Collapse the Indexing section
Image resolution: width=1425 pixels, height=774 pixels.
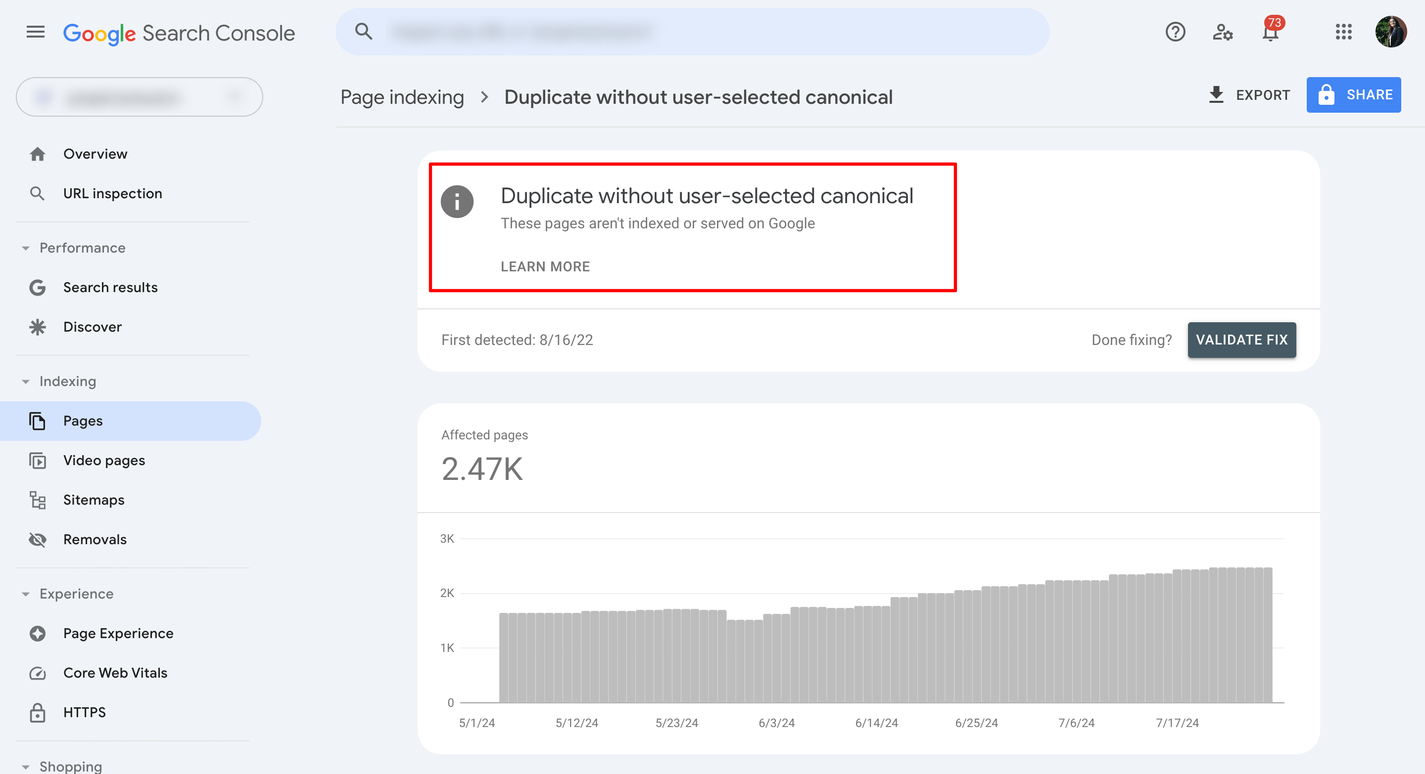(x=25, y=382)
